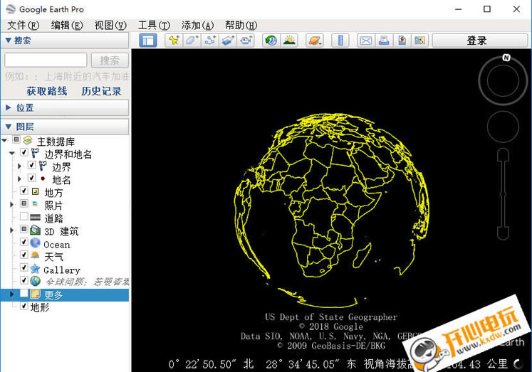Click the vertical zoom slider

pos(504,193)
